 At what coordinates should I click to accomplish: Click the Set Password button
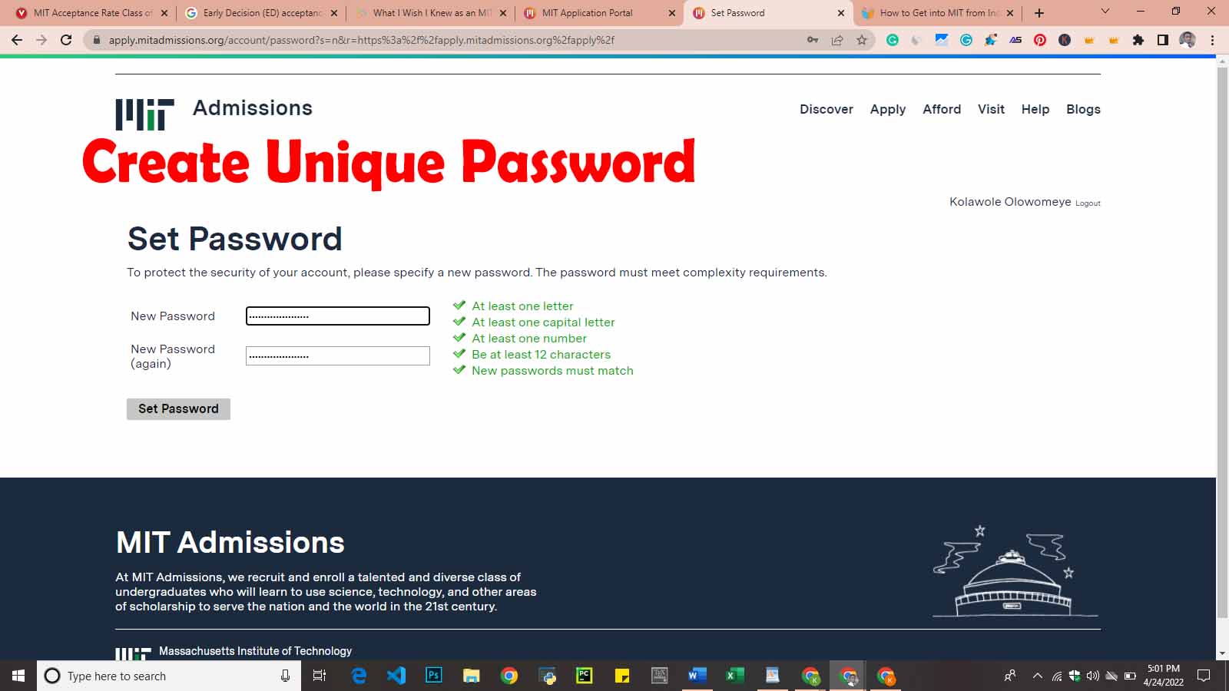[x=178, y=408]
